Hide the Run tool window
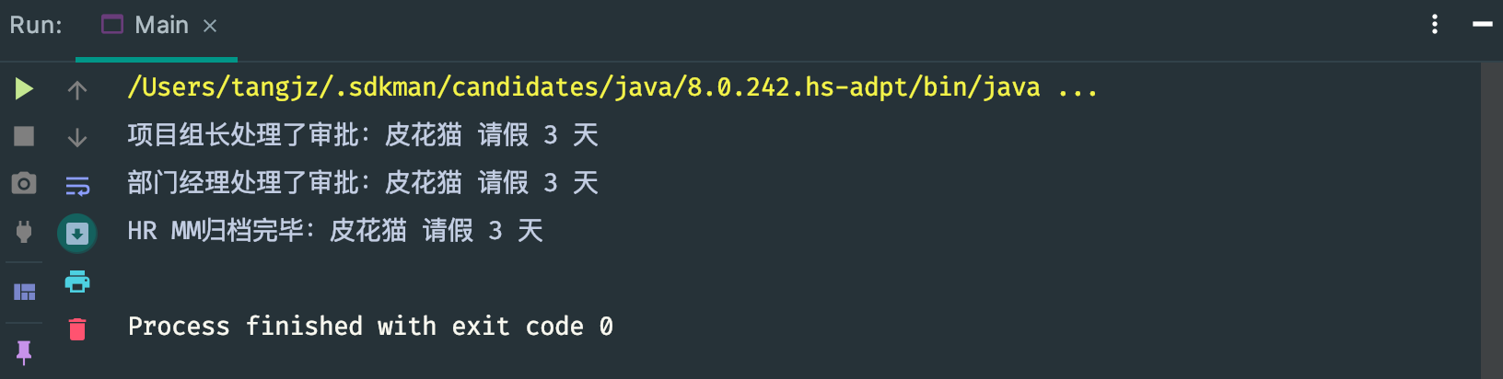 [1482, 25]
